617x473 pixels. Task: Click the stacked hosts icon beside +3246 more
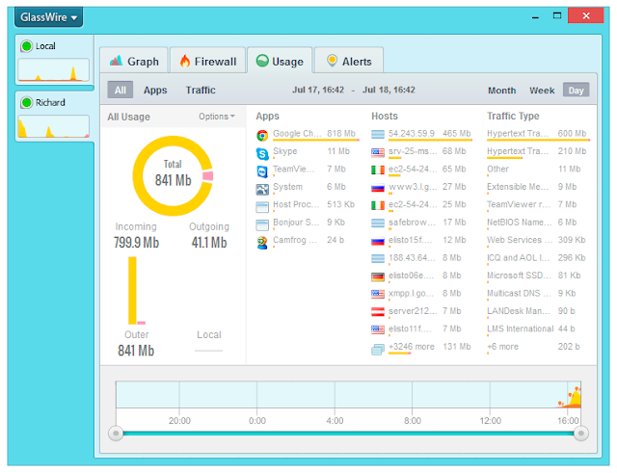[x=378, y=349]
